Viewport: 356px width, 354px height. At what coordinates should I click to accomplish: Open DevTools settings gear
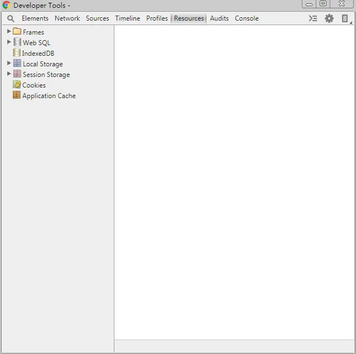329,18
